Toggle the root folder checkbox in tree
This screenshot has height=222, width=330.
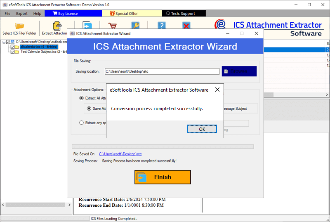pos(8,42)
